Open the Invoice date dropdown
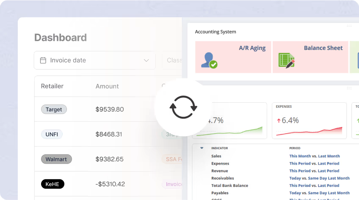 point(95,60)
